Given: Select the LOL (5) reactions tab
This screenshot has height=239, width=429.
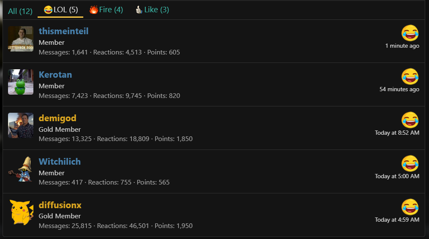Looking at the screenshot, I should [x=61, y=10].
